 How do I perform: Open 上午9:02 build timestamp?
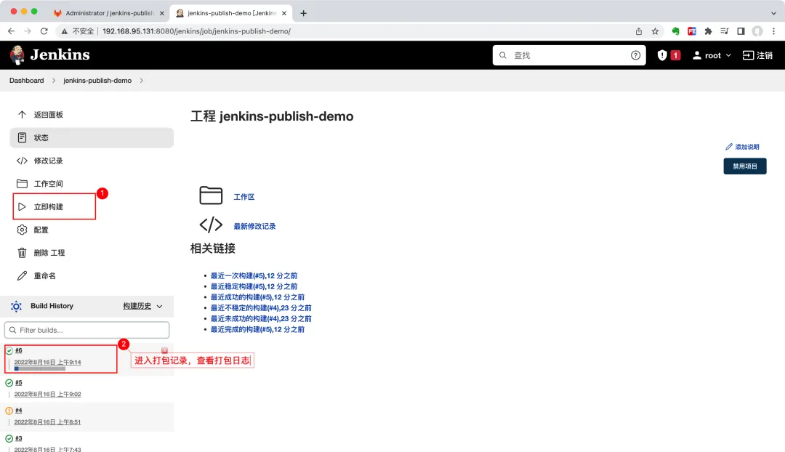tap(47, 394)
